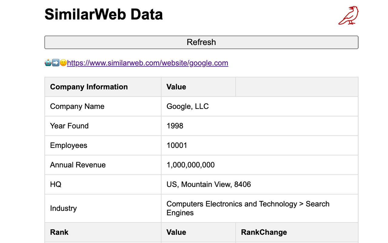This screenshot has width=388, height=243.
Task: Click the robot emoji icon
Action: [48, 63]
